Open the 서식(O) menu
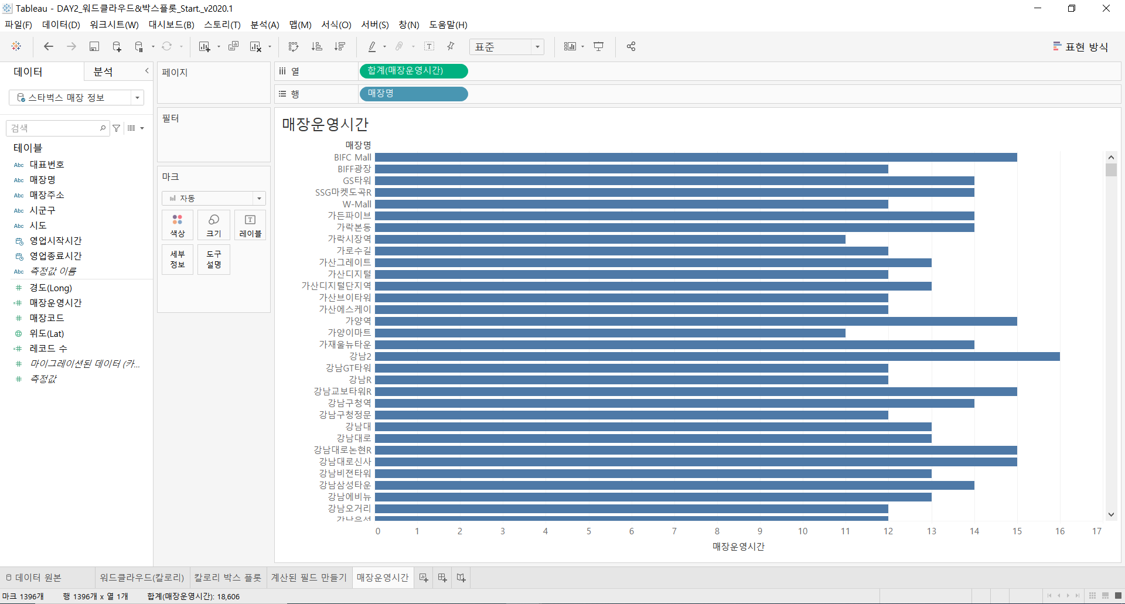The width and height of the screenshot is (1125, 604). pyautogui.click(x=336, y=25)
